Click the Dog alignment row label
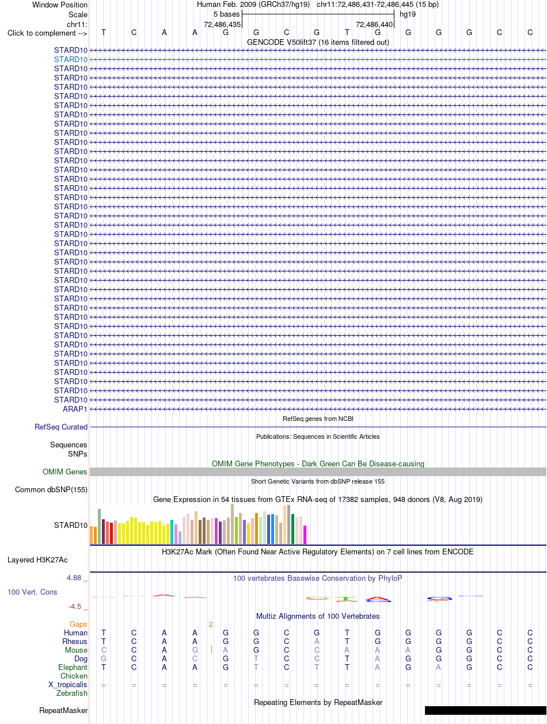The image size is (547, 724). point(81,658)
